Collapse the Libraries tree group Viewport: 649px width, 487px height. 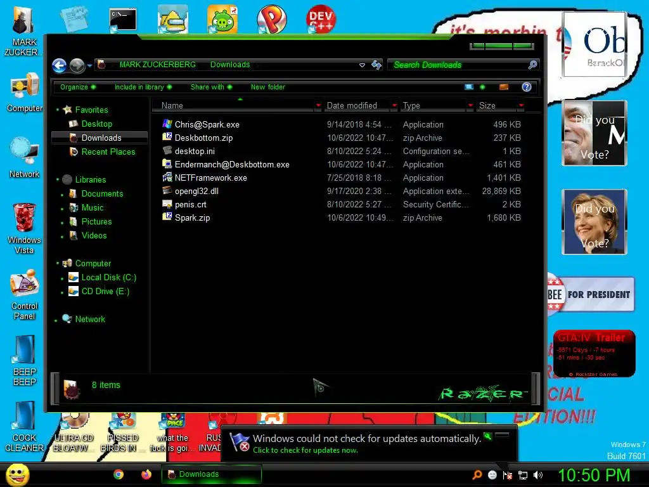pyautogui.click(x=58, y=179)
